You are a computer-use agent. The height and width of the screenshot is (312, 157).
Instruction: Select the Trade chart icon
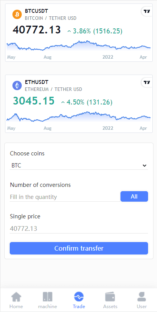point(79,297)
